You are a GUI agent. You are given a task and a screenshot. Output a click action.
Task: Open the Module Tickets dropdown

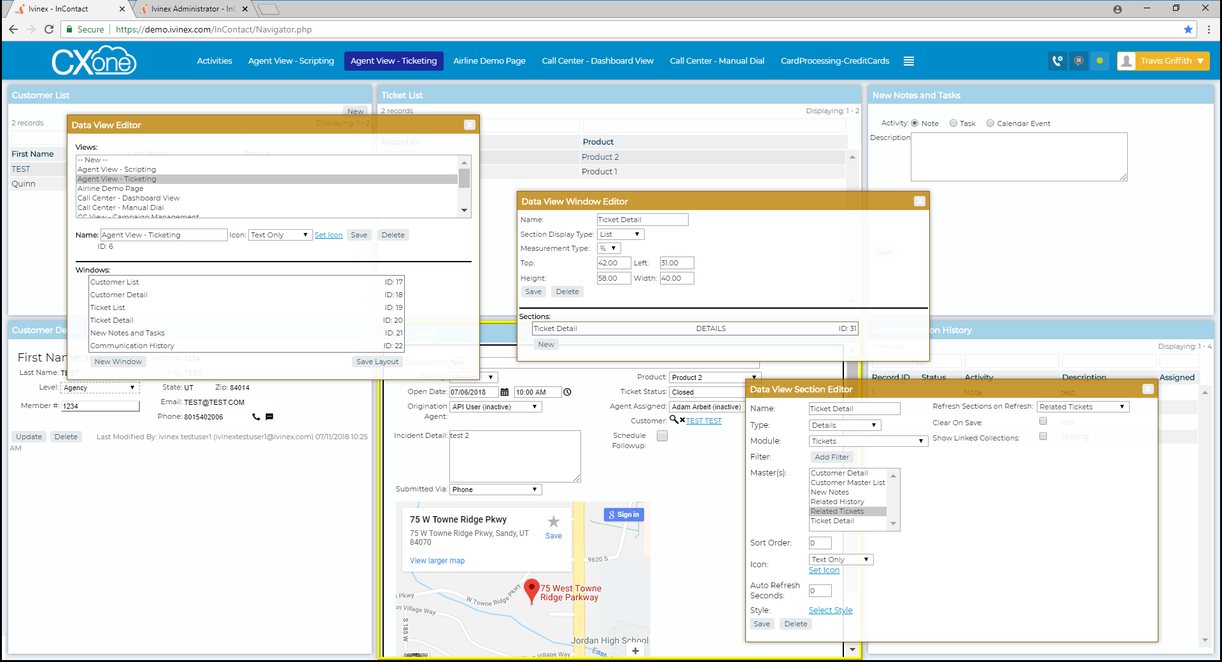(868, 441)
